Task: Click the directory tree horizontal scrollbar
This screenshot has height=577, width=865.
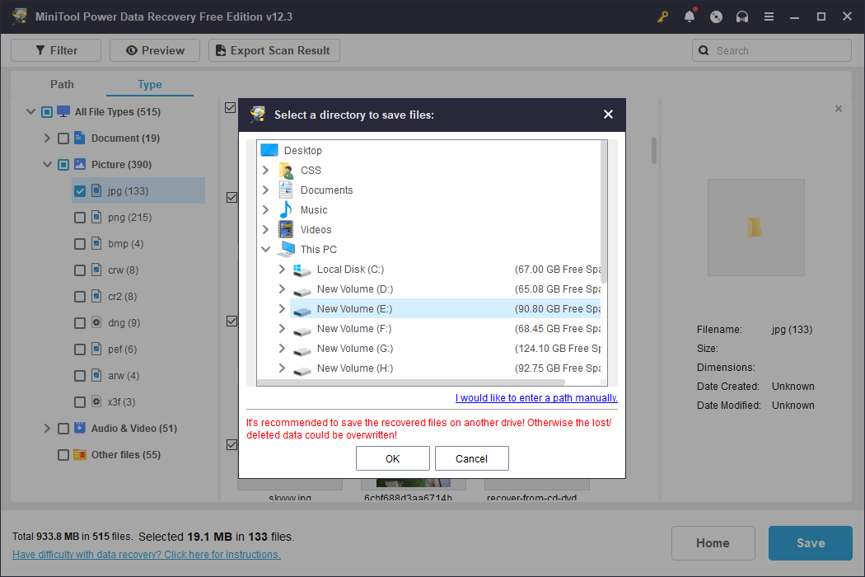Action: (412, 382)
